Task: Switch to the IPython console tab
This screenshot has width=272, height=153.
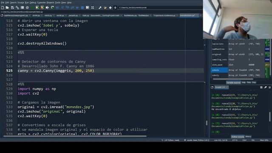Action: (238, 137)
